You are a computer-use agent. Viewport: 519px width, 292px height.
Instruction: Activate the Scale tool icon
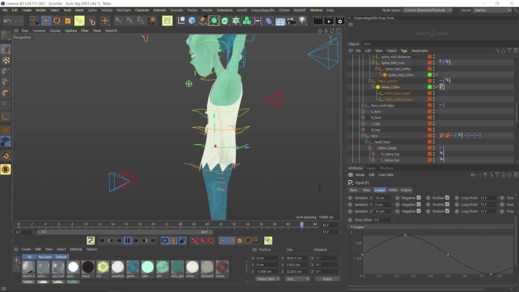point(68,21)
